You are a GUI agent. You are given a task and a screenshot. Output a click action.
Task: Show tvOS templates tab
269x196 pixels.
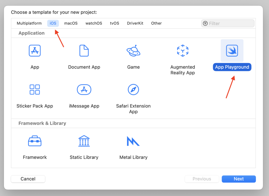[x=115, y=23]
